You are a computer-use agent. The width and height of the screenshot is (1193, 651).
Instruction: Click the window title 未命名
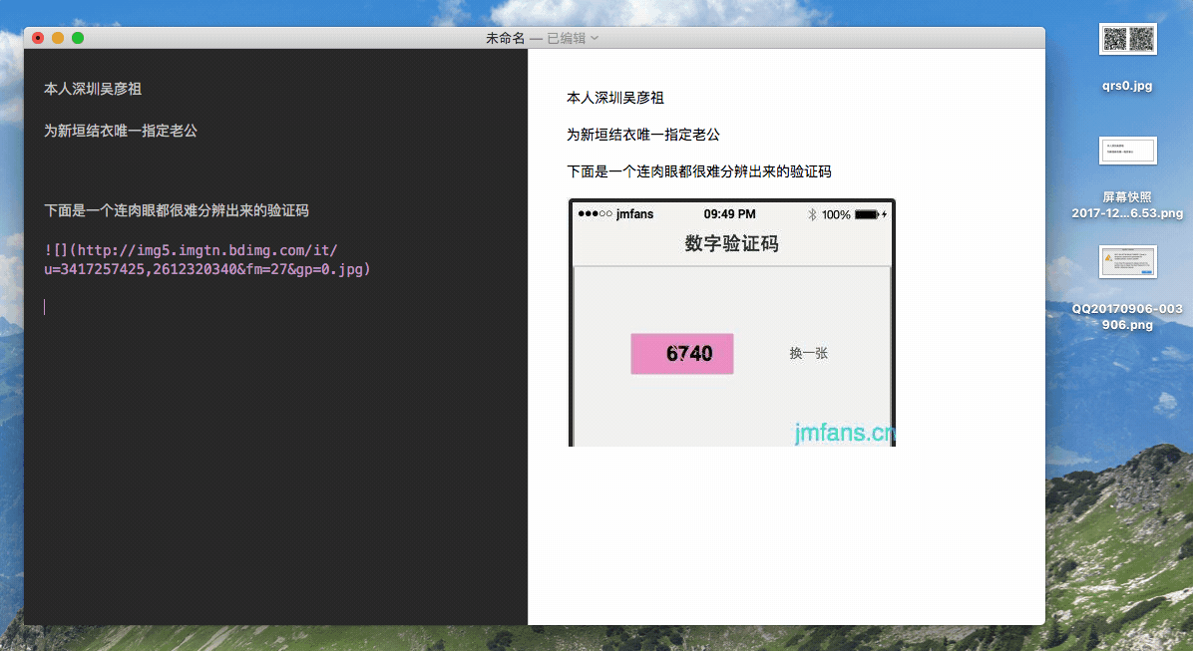point(505,38)
